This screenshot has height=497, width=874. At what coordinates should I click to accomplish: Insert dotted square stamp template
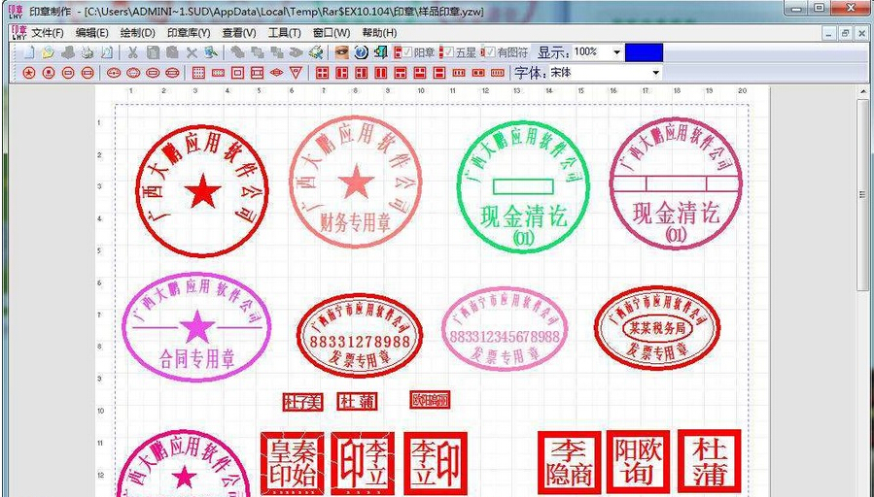[x=198, y=73]
